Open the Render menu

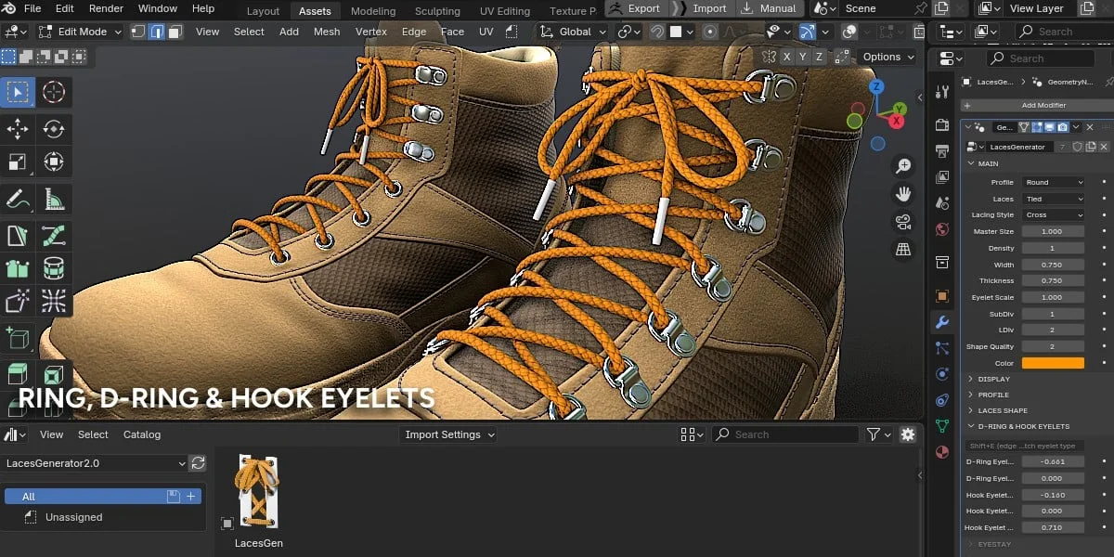pos(105,8)
